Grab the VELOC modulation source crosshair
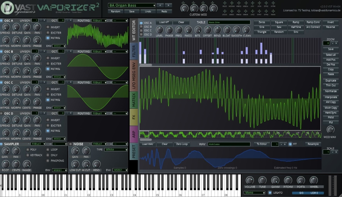 click(224, 3)
